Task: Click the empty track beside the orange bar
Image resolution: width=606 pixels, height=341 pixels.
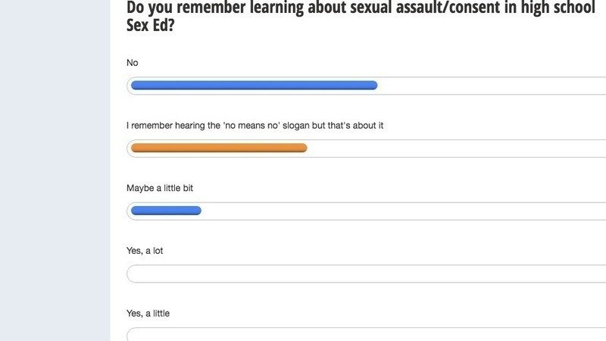Action: click(x=454, y=148)
